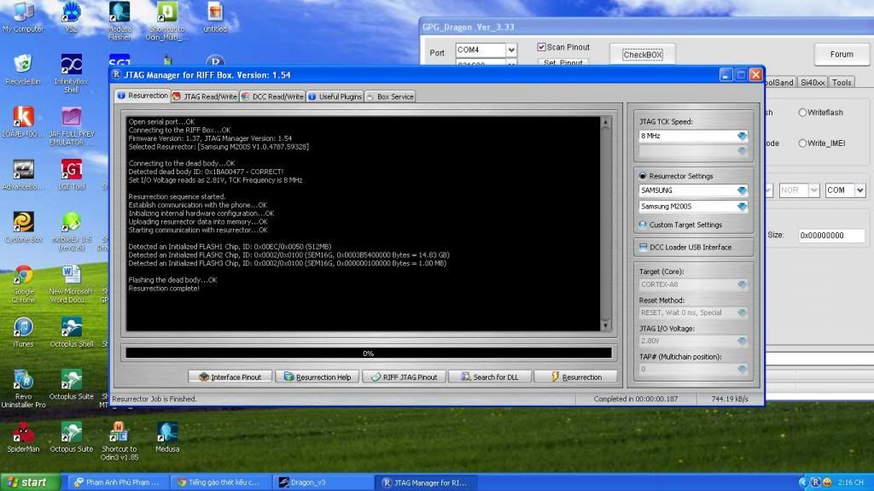
Task: Expand the COM dropdown in GPG Dragon
Action: click(x=860, y=190)
